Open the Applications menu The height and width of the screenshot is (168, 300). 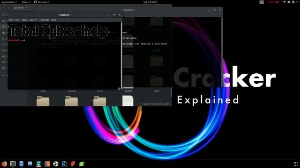point(9,2)
